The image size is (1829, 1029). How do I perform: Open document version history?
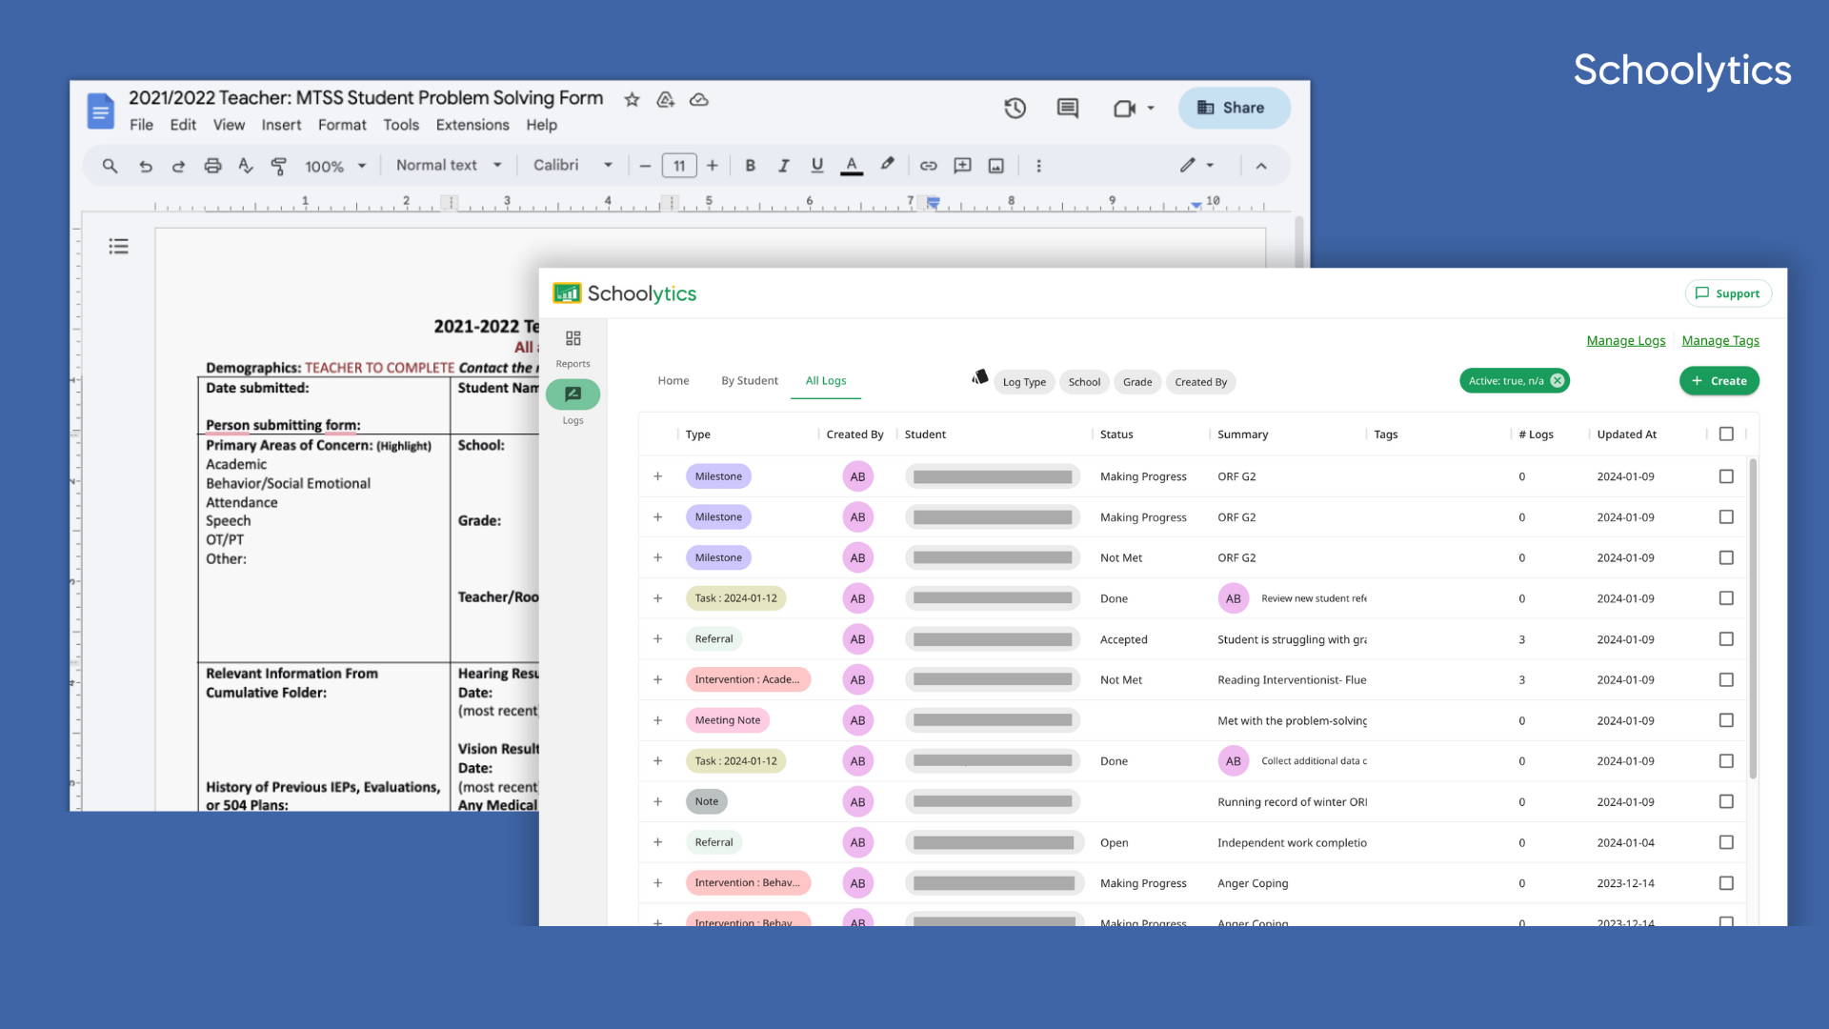point(1015,108)
